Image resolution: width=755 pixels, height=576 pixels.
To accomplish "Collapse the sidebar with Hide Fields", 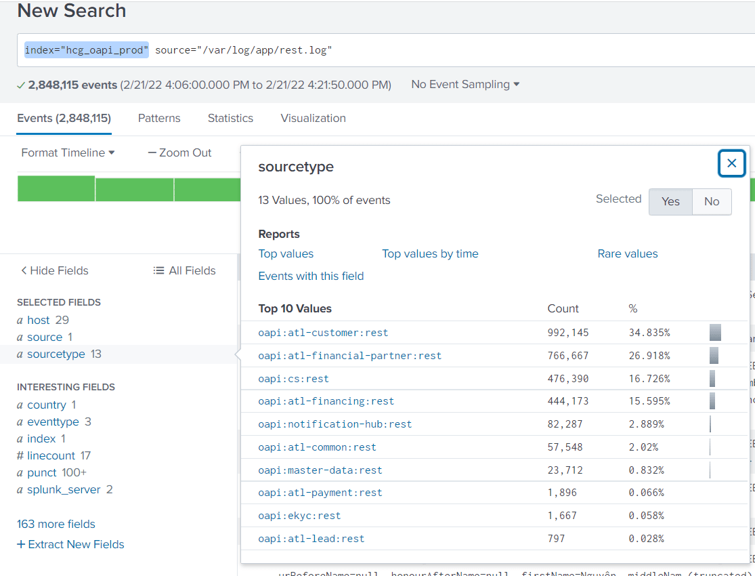I will point(53,270).
